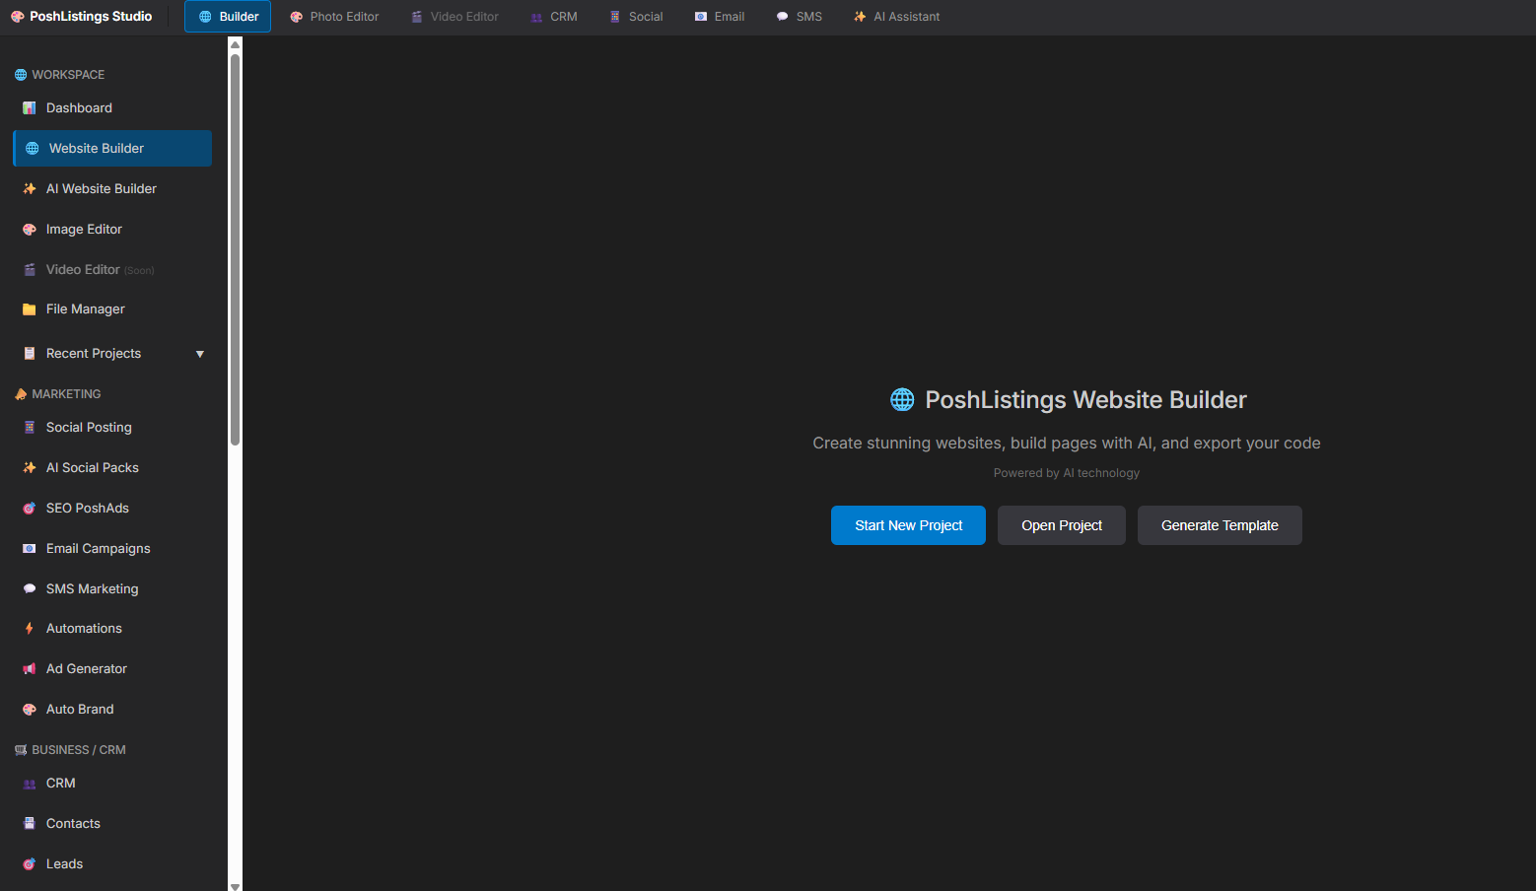Click Start New Project
1536x891 pixels.
click(x=908, y=525)
